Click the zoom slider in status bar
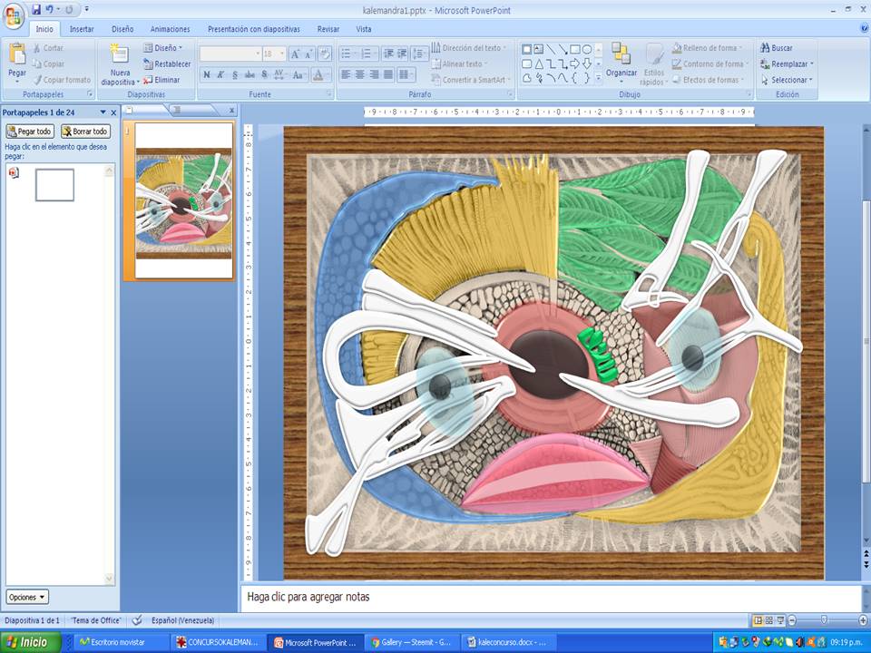The width and height of the screenshot is (871, 653). pos(823,620)
